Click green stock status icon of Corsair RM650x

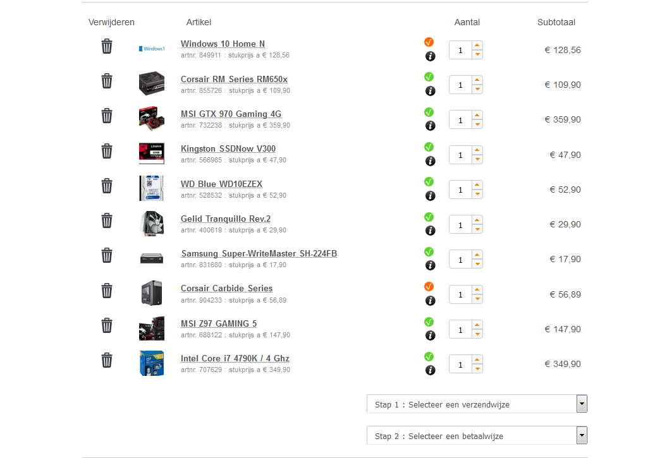point(429,77)
